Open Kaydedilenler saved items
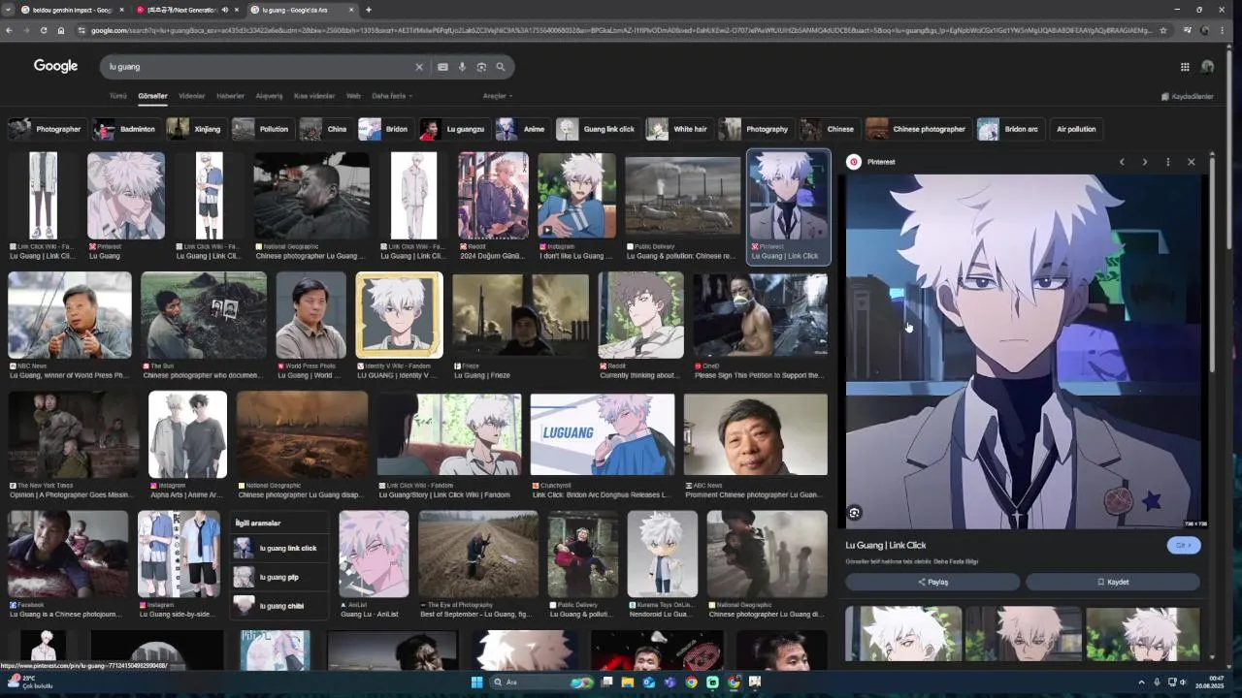This screenshot has height=698, width=1242. click(x=1188, y=97)
